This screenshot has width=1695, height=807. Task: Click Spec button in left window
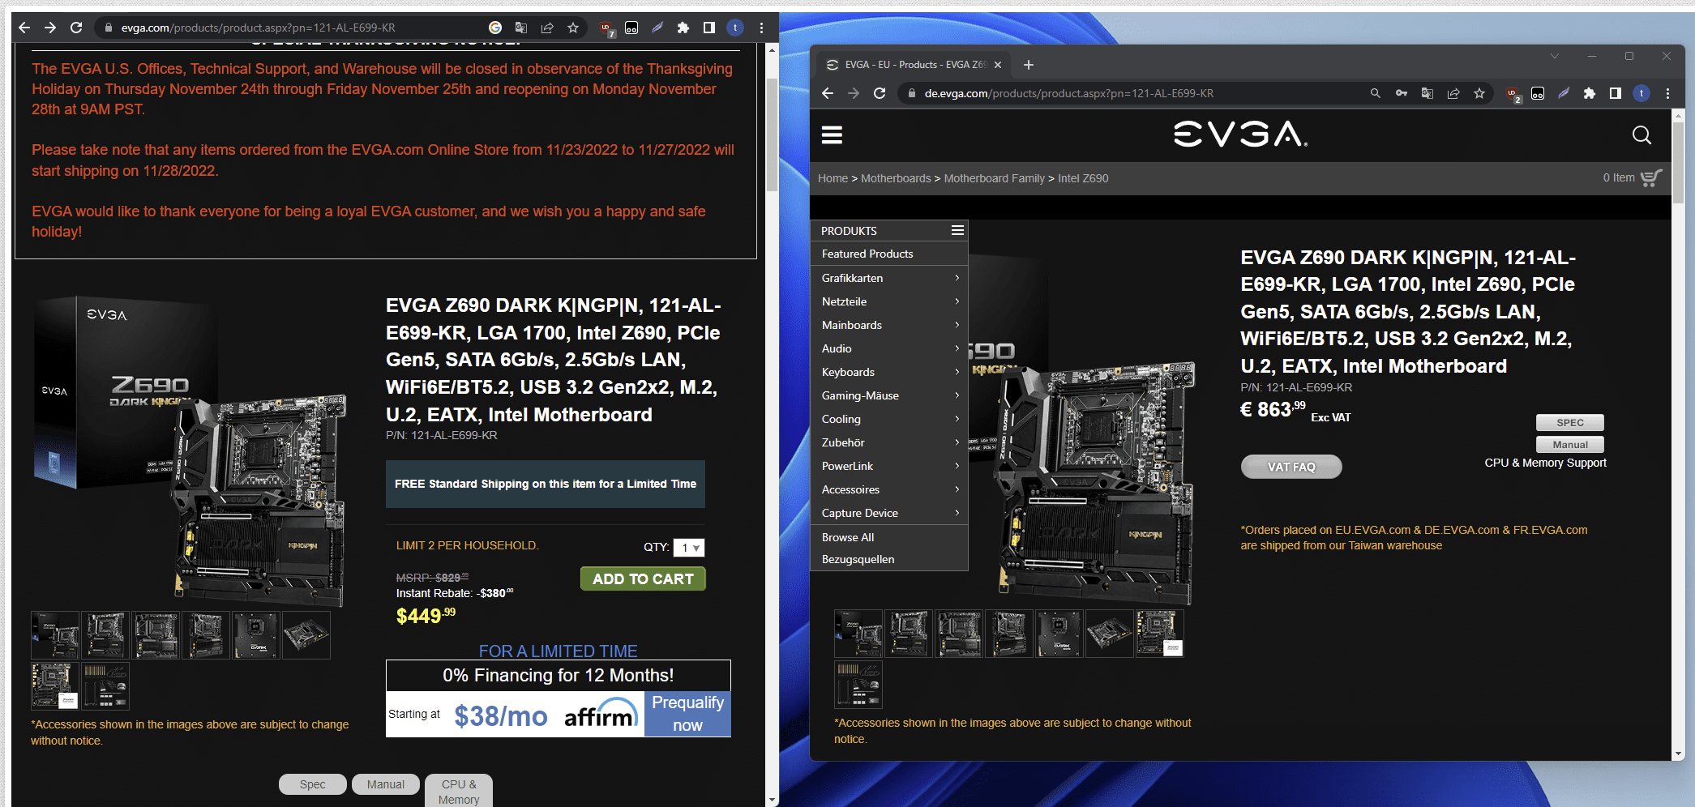[x=312, y=784]
